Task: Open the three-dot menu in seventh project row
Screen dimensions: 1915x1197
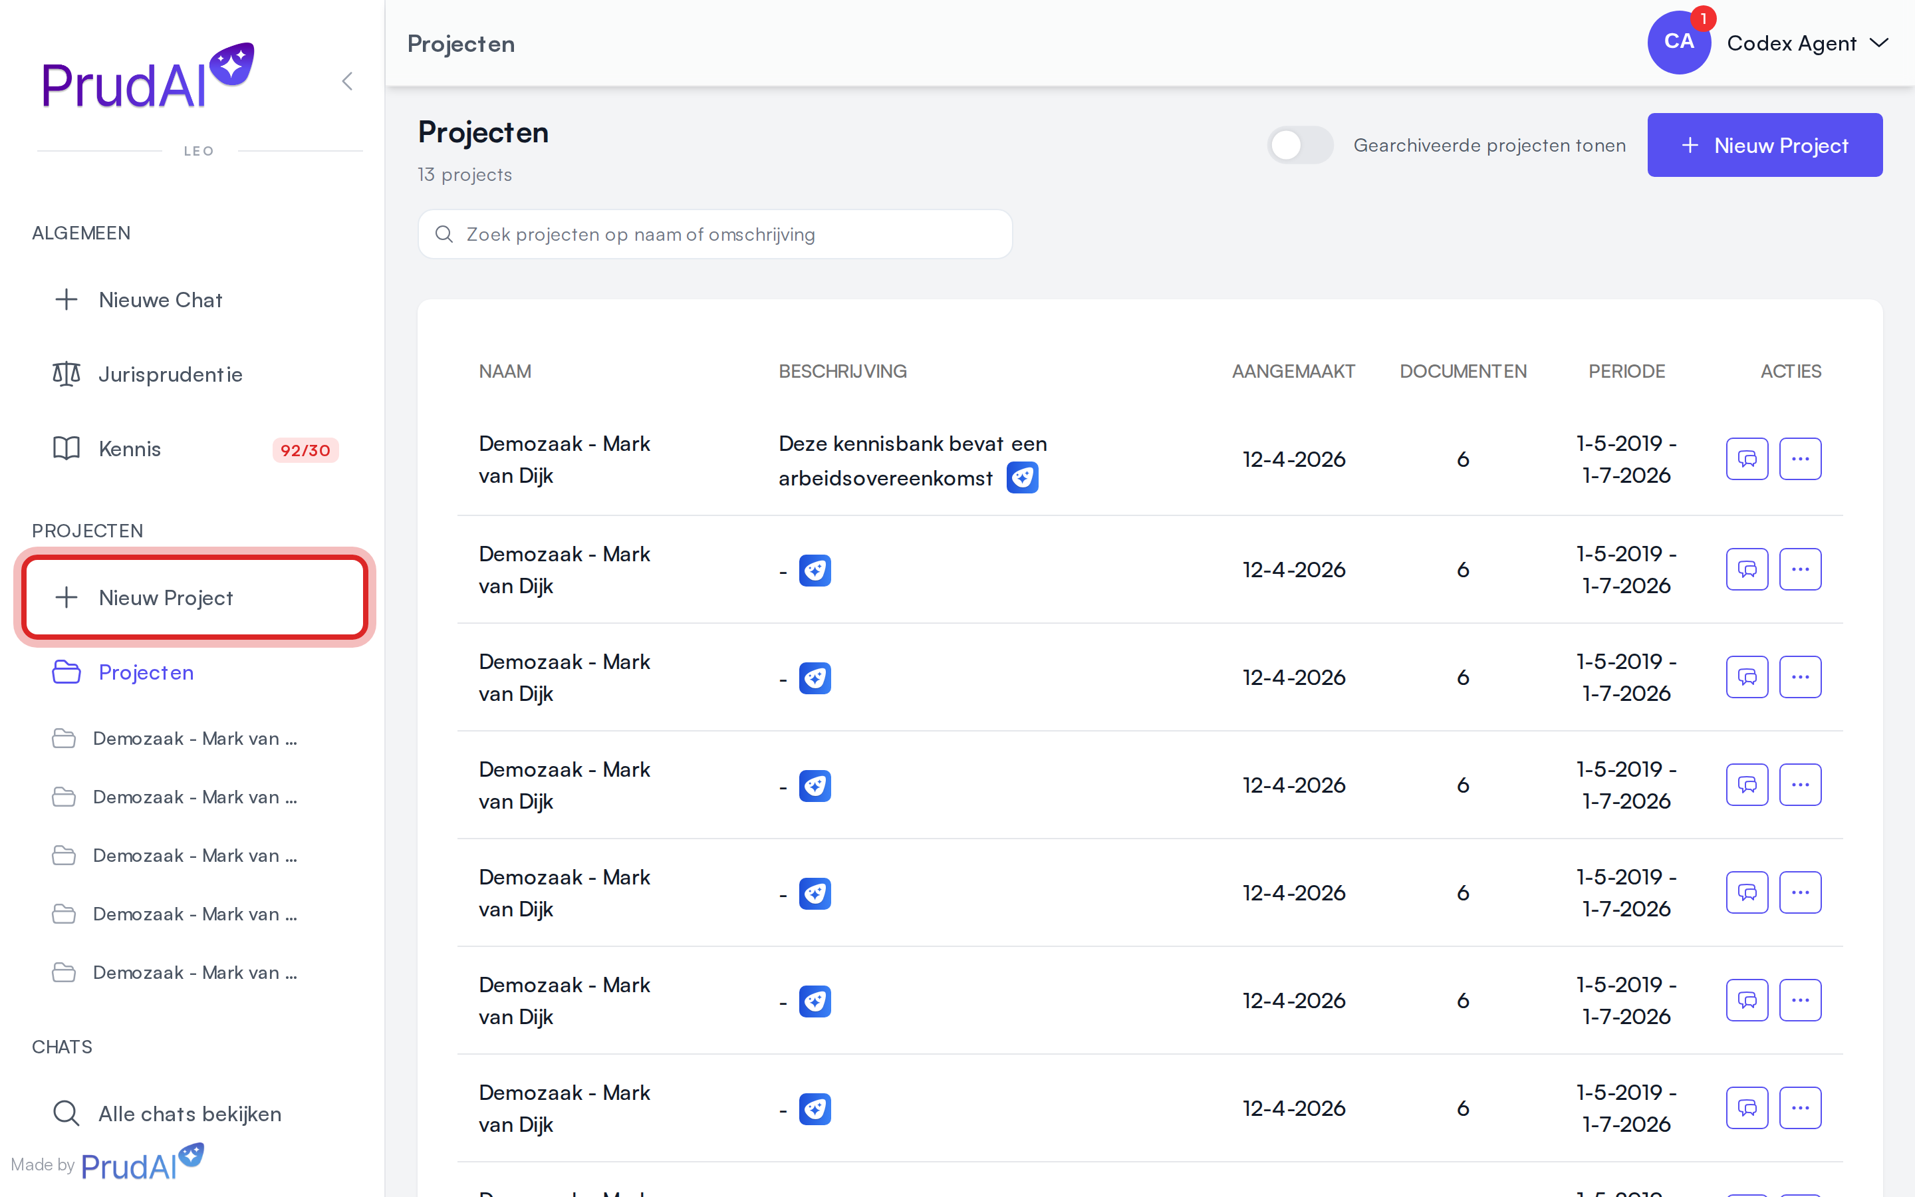Action: [x=1800, y=1107]
